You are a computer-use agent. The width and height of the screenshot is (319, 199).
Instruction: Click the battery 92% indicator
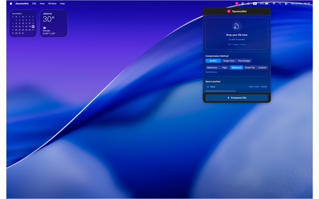[264, 4]
